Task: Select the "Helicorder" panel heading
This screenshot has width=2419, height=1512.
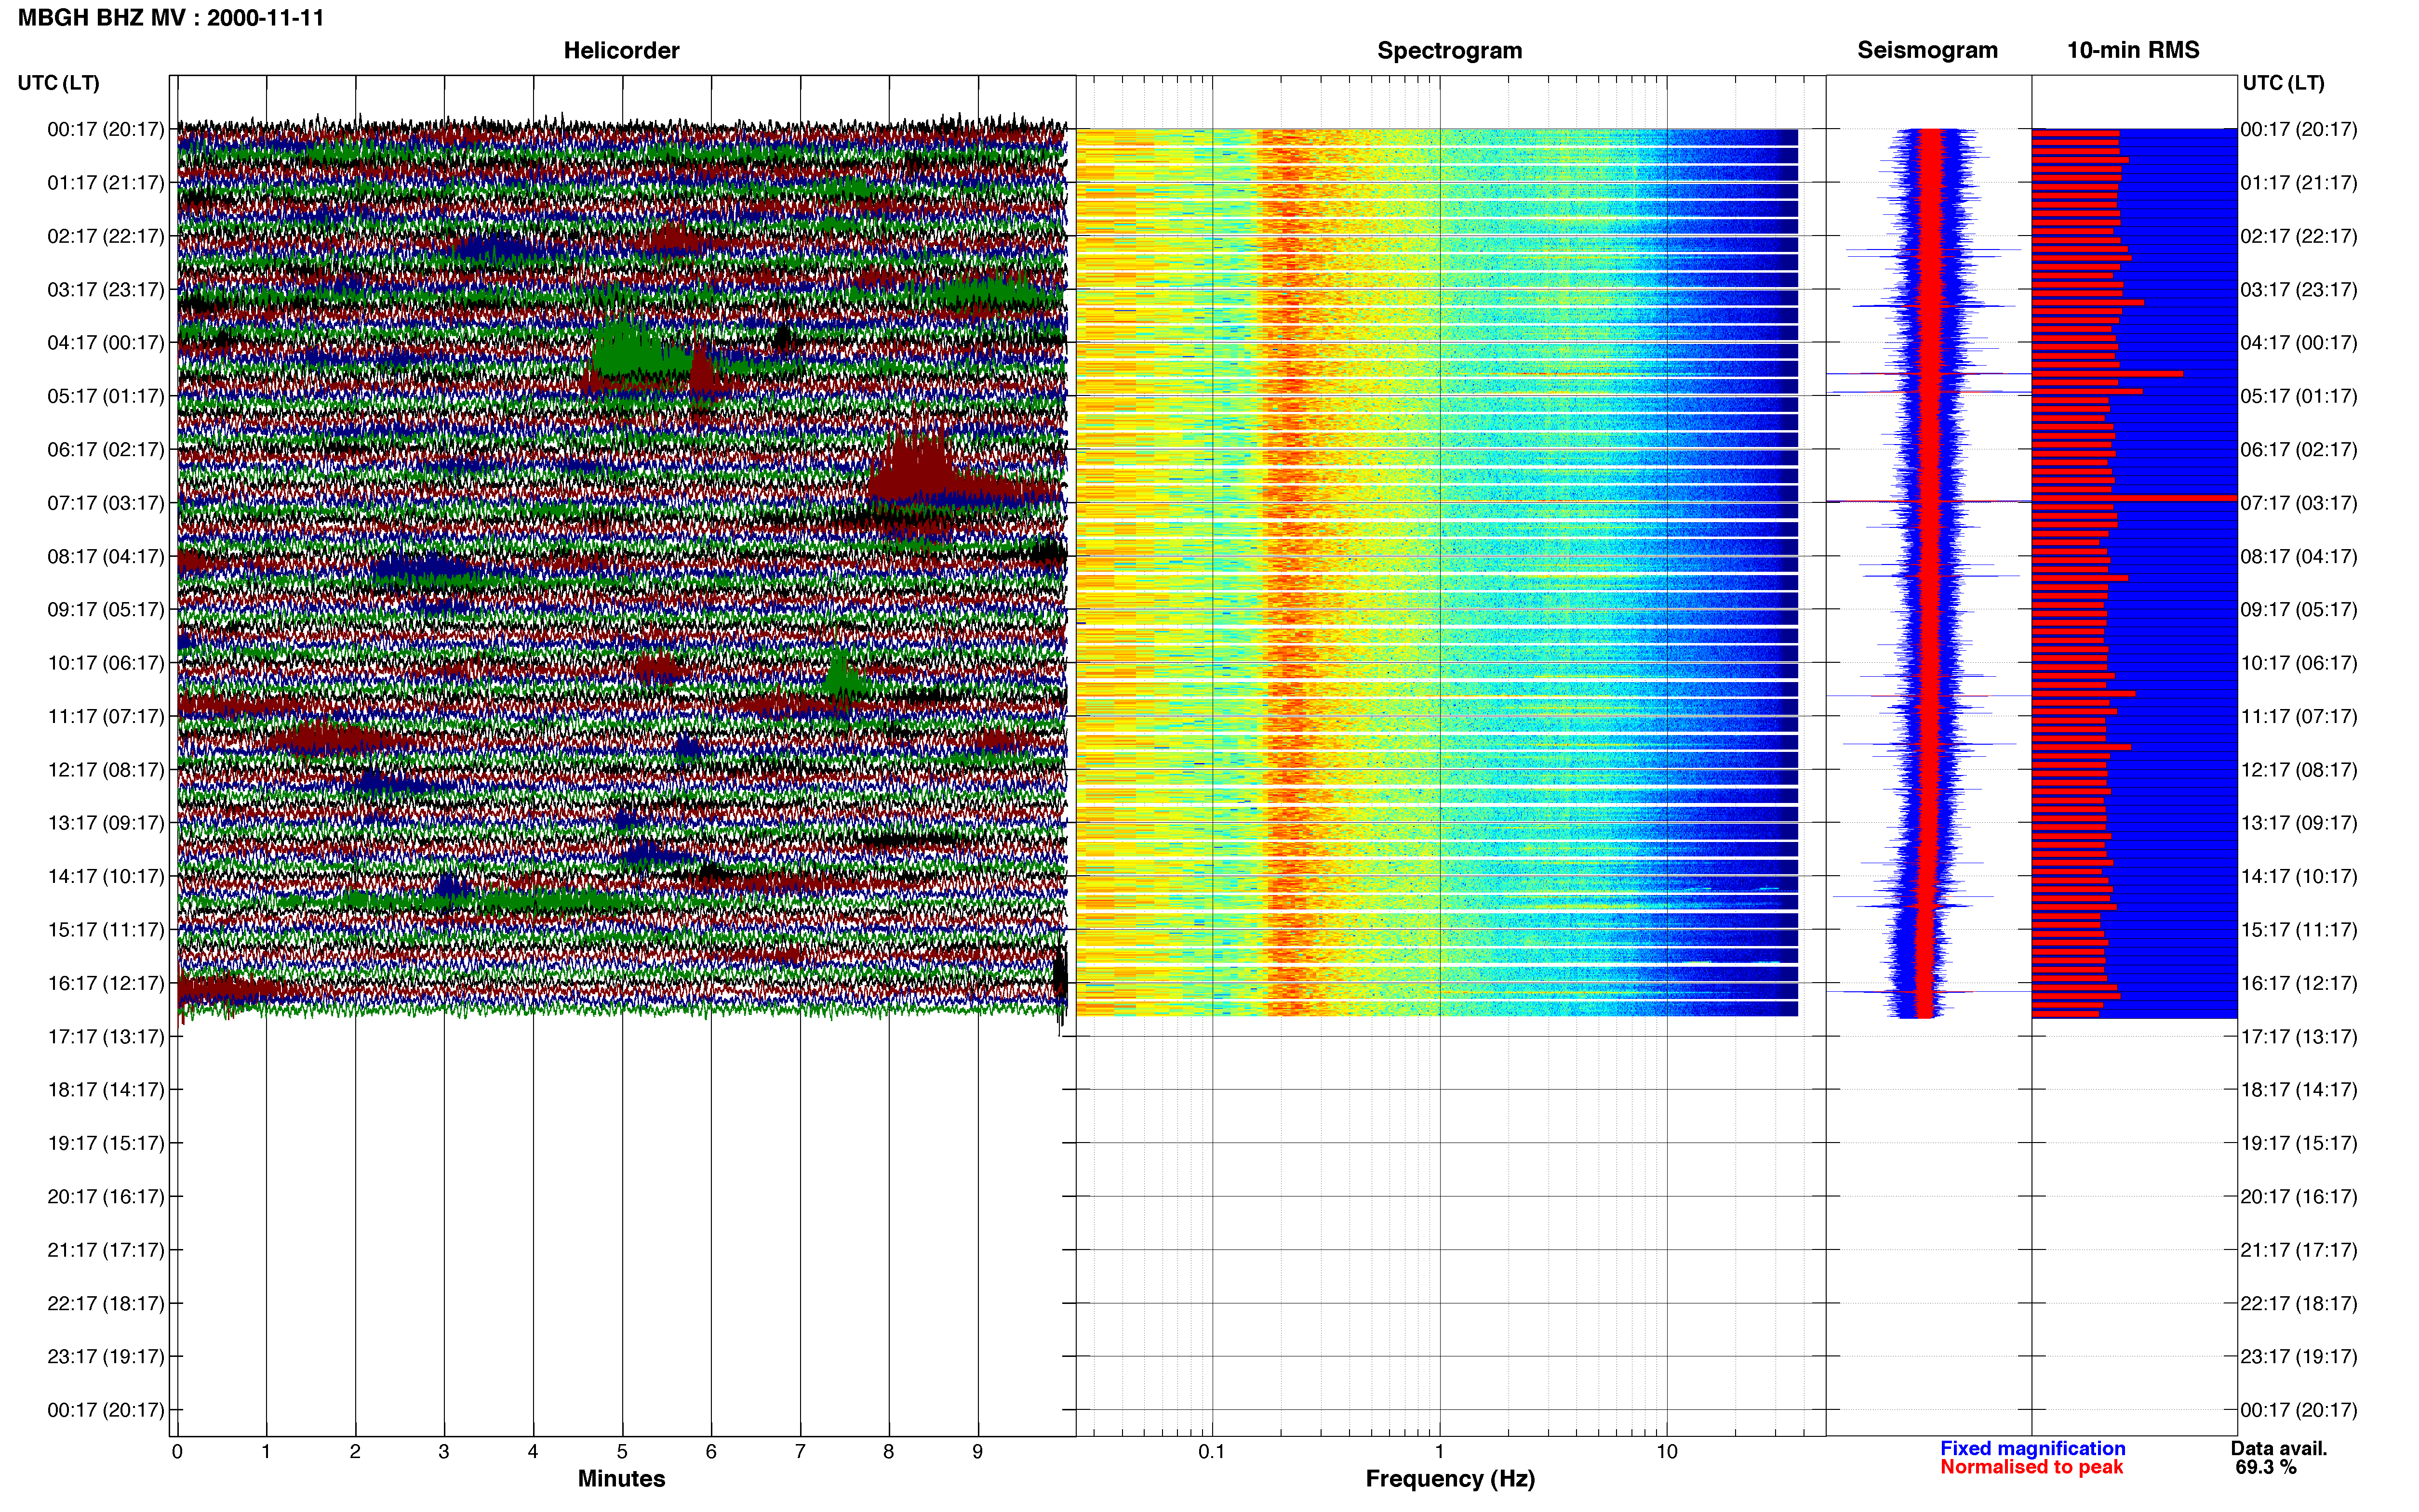Action: click(621, 50)
